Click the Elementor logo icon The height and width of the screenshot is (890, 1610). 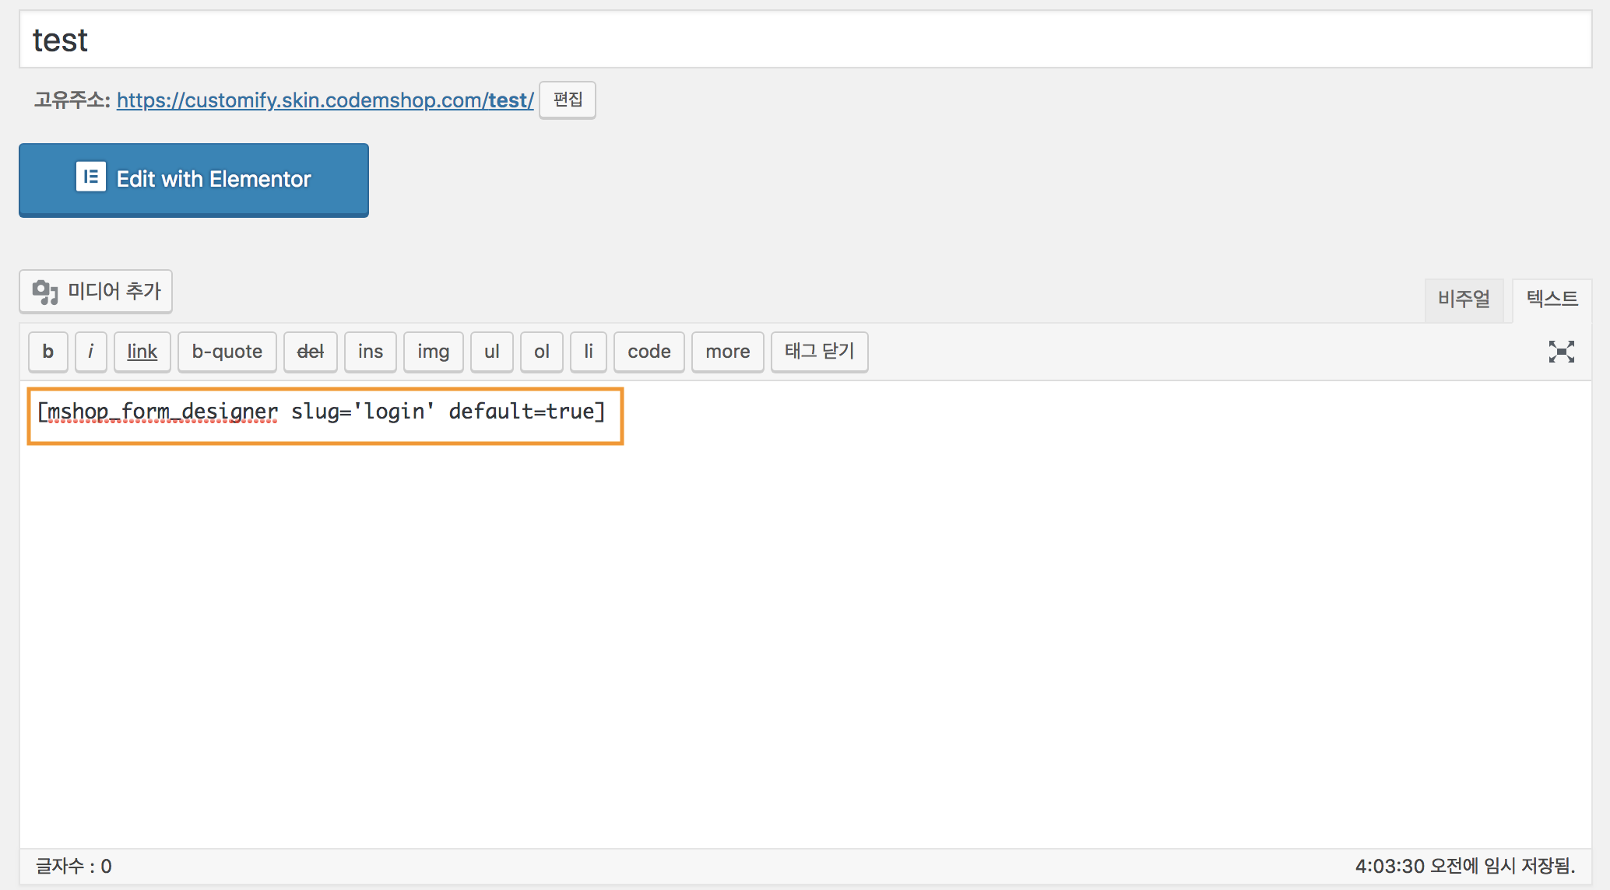point(90,177)
